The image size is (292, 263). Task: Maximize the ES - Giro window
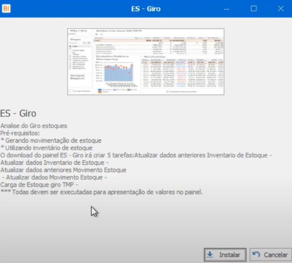tap(253, 9)
